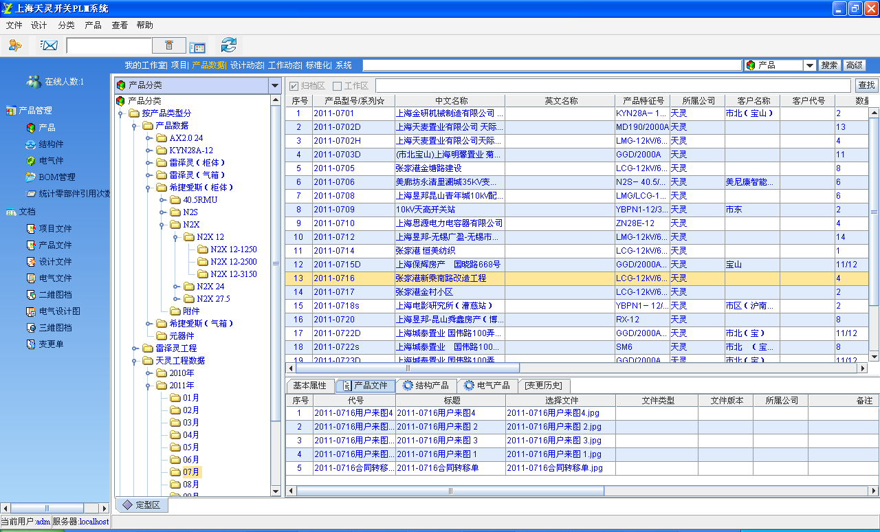The width and height of the screenshot is (880, 532).
Task: Select the 08月 folder in the tree
Action: click(x=191, y=485)
